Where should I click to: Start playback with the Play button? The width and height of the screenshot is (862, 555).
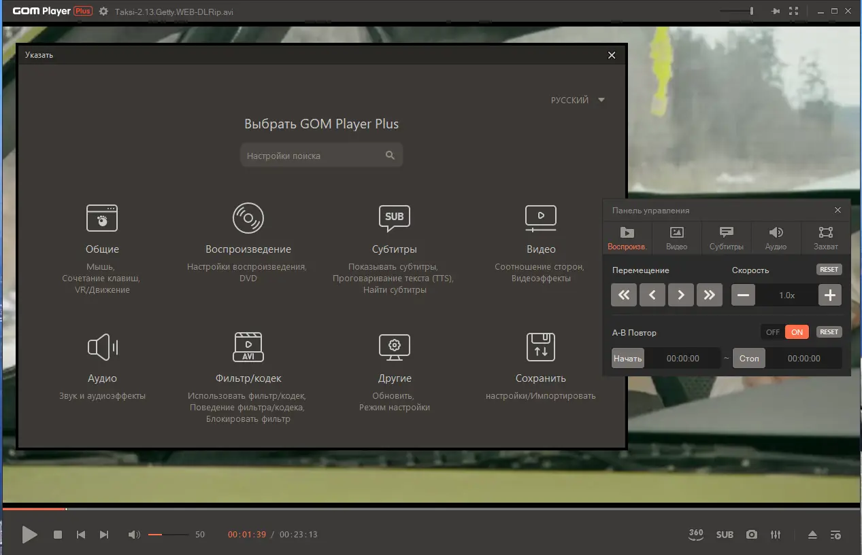[29, 535]
